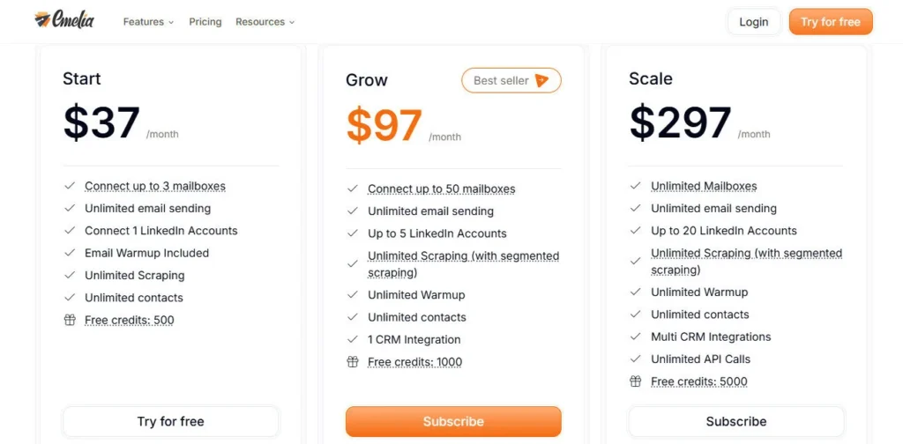Click the Best seller badge icon

point(541,80)
